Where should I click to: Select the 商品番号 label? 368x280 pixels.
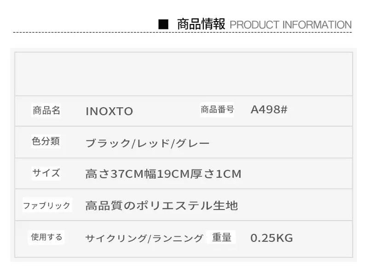coord(217,110)
